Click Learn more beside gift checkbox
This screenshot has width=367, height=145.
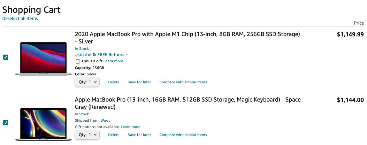[113, 61]
